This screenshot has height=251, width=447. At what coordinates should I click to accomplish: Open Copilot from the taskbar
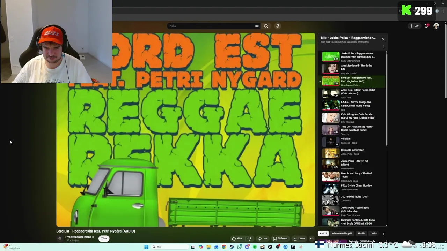[x=201, y=247]
